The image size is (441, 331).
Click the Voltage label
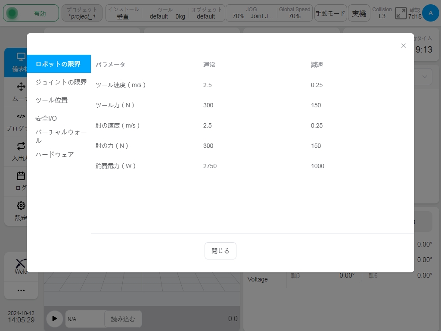point(258,279)
